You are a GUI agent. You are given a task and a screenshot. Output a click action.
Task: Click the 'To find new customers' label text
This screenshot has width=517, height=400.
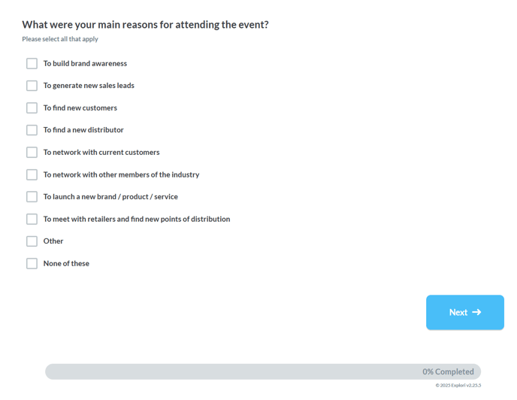[x=80, y=108]
